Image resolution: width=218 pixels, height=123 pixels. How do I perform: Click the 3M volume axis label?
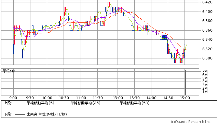pyautogui.click(x=205, y=85)
